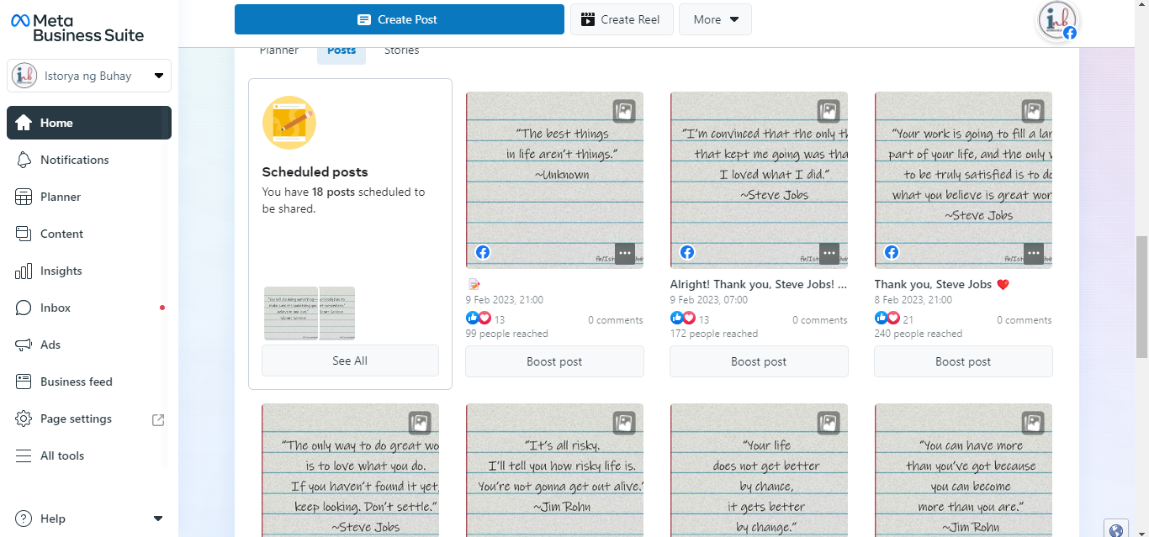The width and height of the screenshot is (1149, 537).
Task: Open "It's all risky" Jim Rohn post thumbnail
Action: [x=554, y=470]
